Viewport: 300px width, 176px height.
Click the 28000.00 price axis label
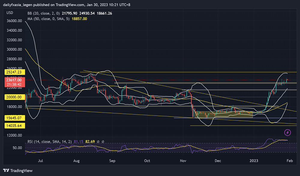(x=14, y=59)
